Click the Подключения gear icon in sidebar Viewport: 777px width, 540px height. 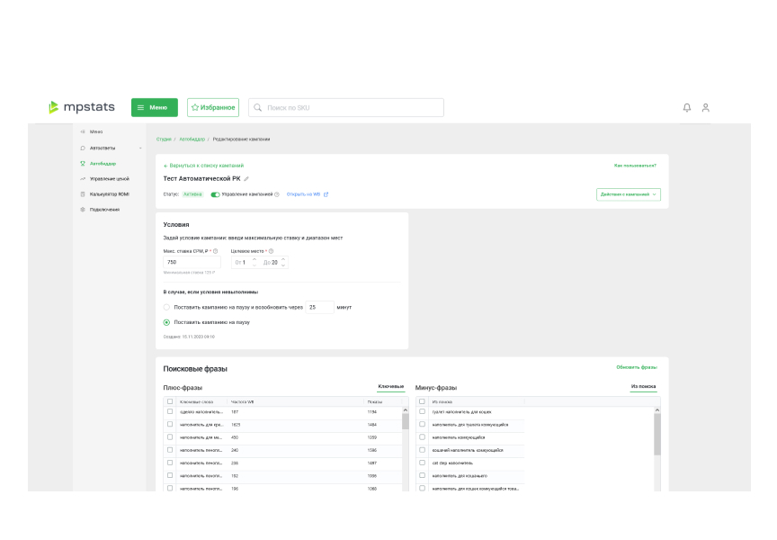(83, 209)
